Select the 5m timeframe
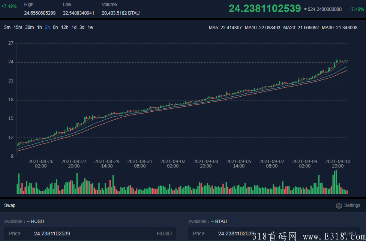This screenshot has width=366, height=241. pos(6,27)
